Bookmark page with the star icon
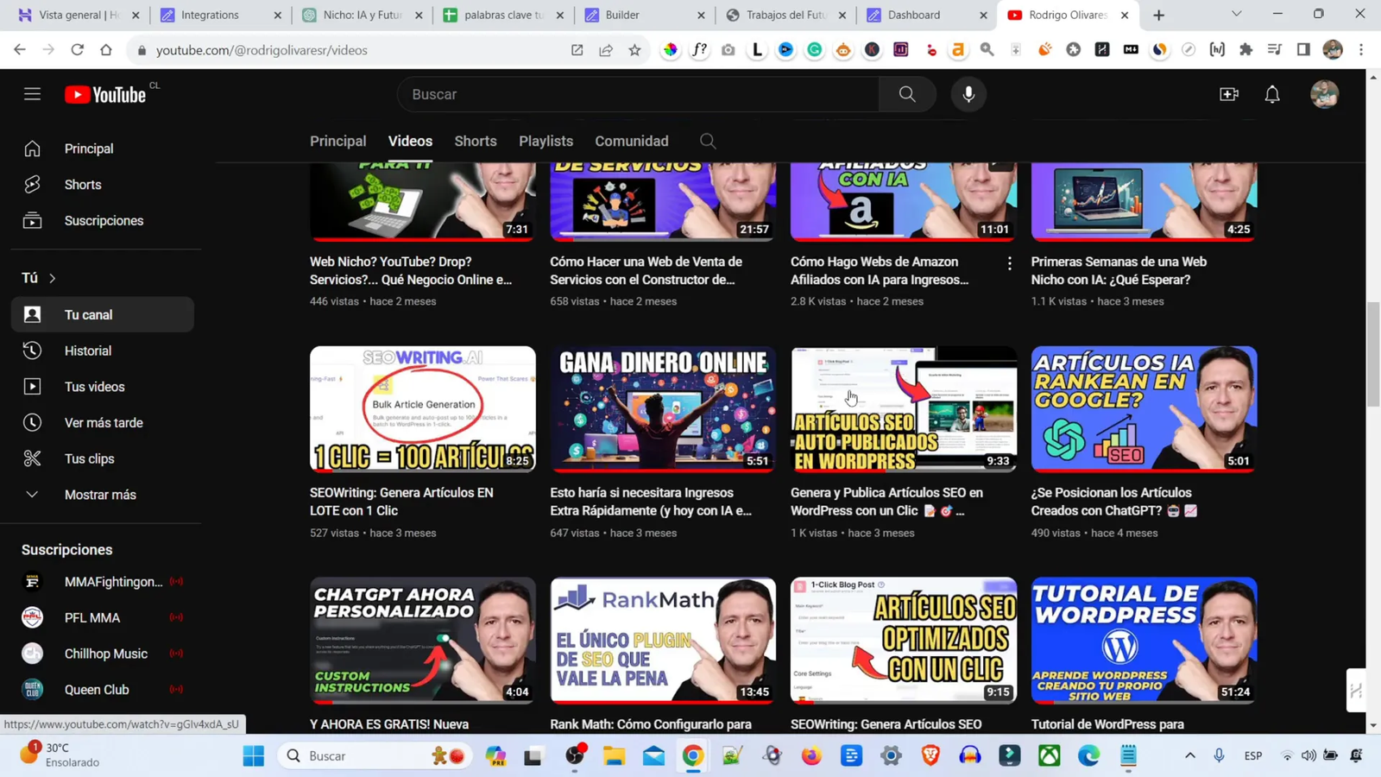 pos(635,50)
